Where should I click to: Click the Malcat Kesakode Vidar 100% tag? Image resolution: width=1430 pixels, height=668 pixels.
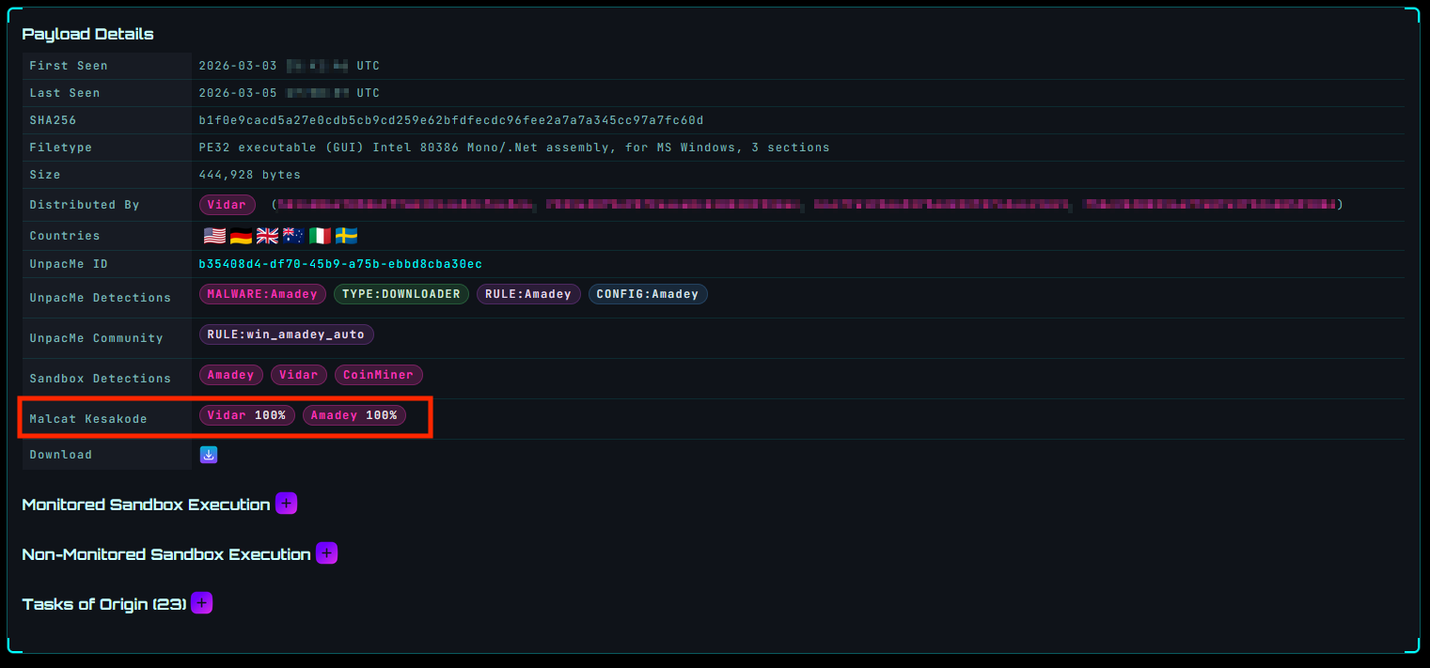[247, 415]
